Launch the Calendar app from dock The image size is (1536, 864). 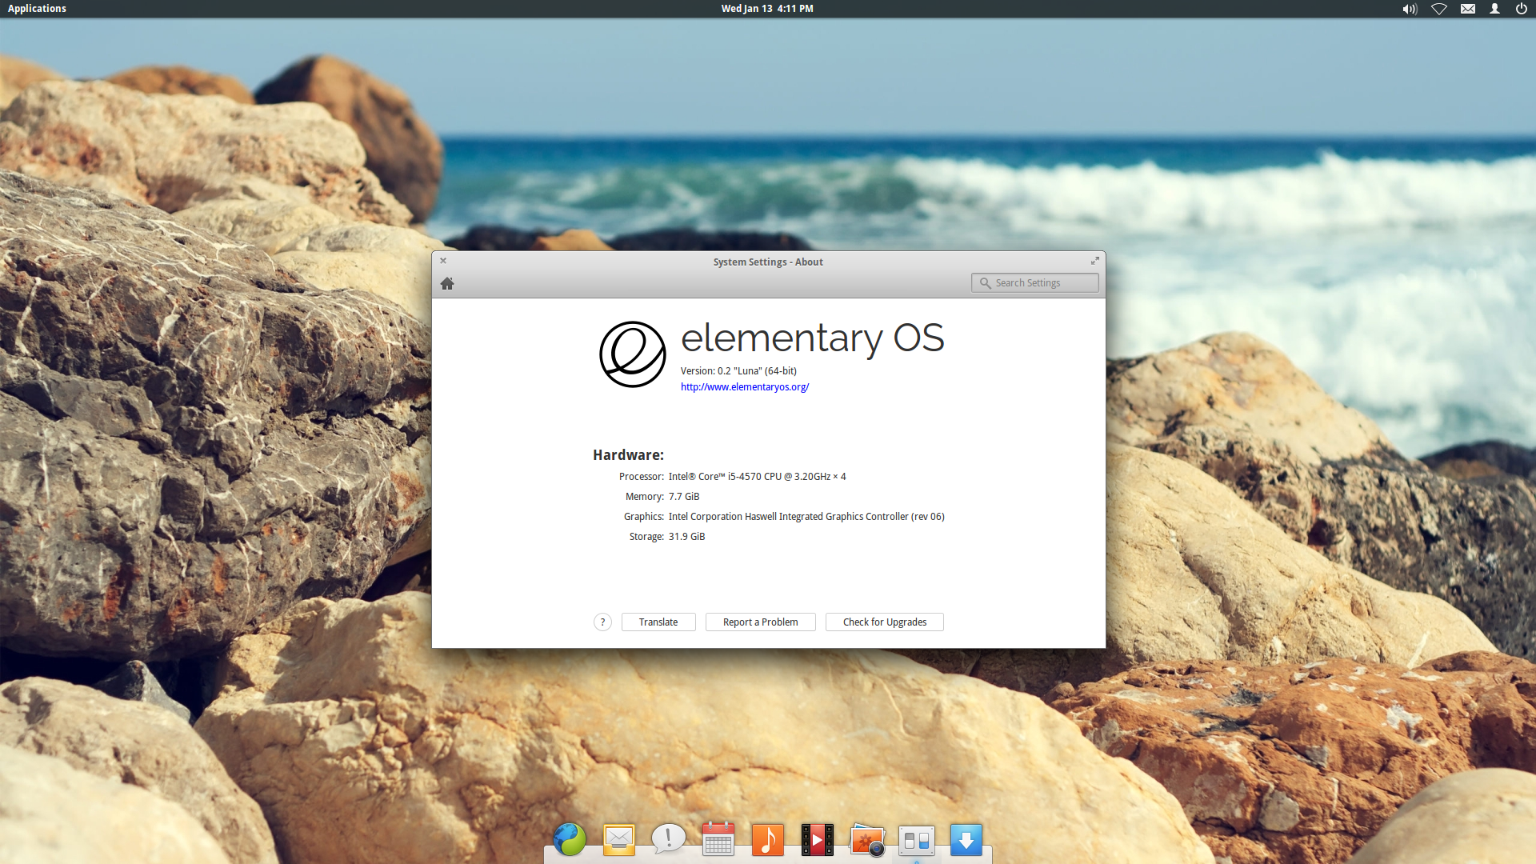718,840
